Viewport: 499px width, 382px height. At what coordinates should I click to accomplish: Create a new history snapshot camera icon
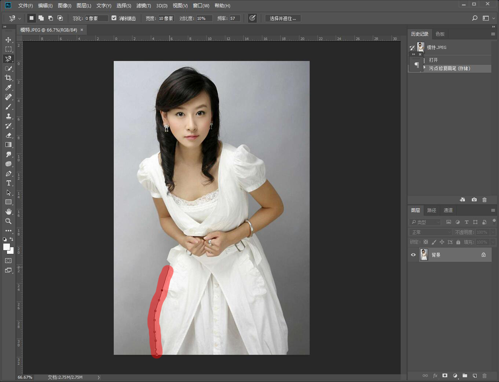474,200
